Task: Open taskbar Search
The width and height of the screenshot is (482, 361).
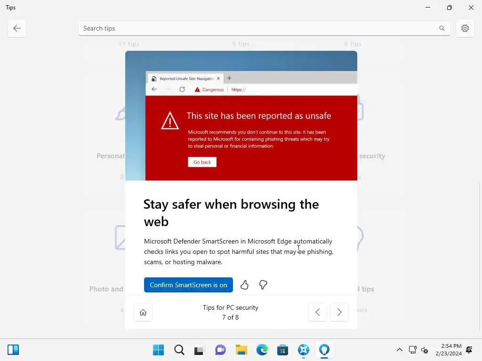Action: (x=179, y=350)
